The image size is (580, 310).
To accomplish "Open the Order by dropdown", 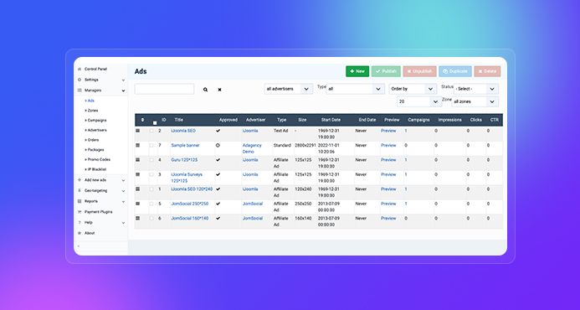I will pos(413,89).
